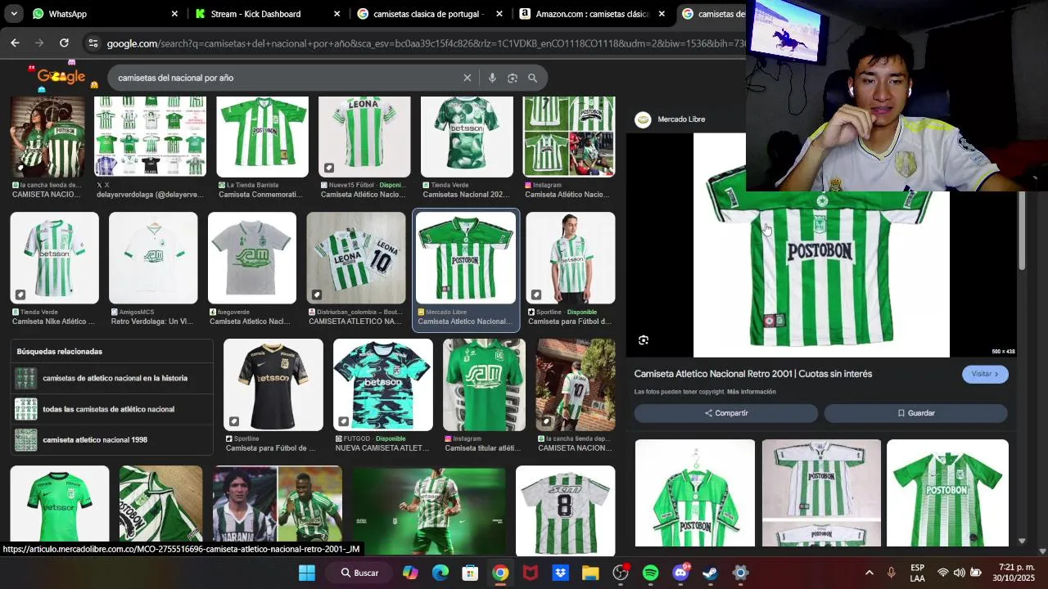Close the Stream - Kick Dashboard tab

coord(337,14)
